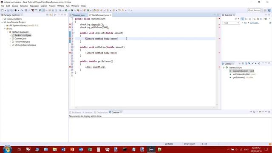Click the Save toolbar icon
This screenshot has height=153, width=272.
click(x=8, y=10)
